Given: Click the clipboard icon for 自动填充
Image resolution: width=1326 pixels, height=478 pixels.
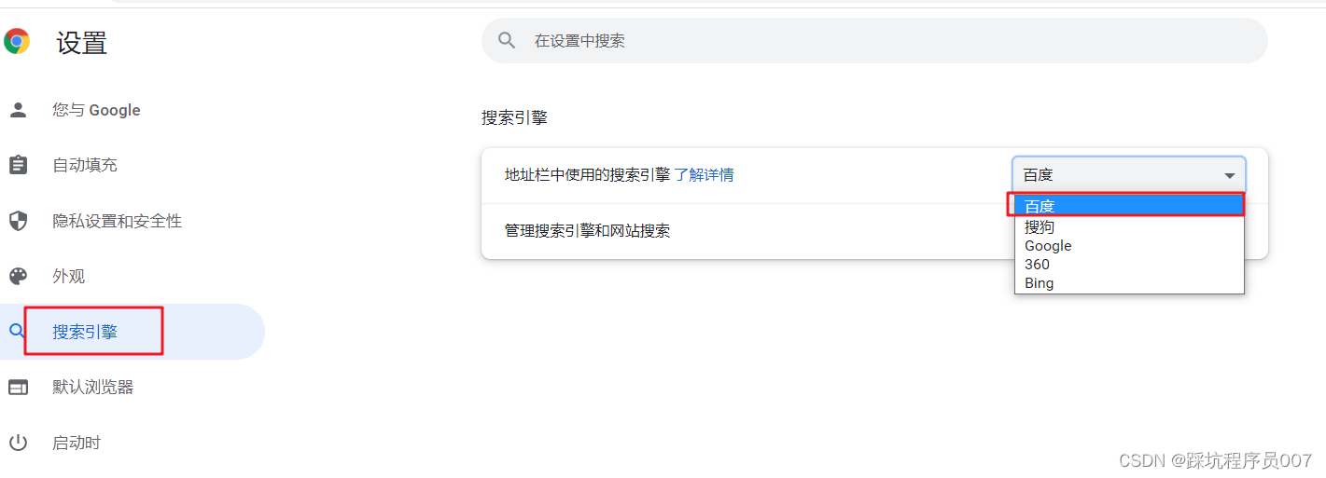Looking at the screenshot, I should 18,165.
